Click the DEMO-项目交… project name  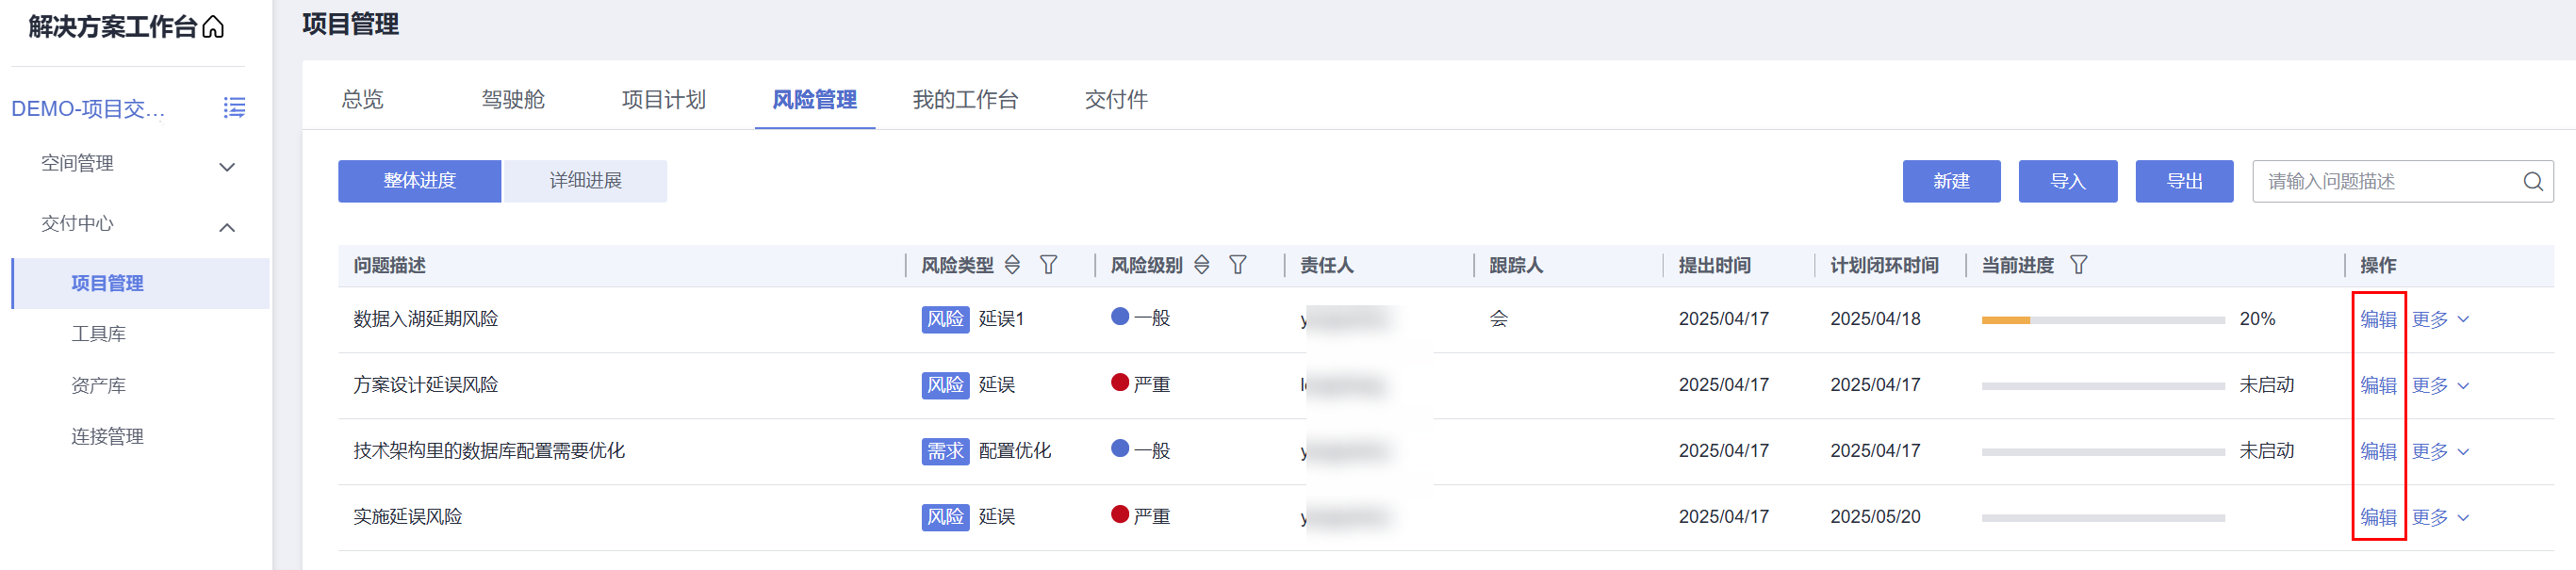(88, 109)
